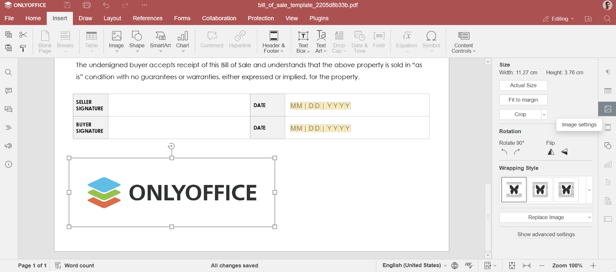This screenshot has width=616, height=272.
Task: Fit document to page icon
Action: (x=512, y=266)
